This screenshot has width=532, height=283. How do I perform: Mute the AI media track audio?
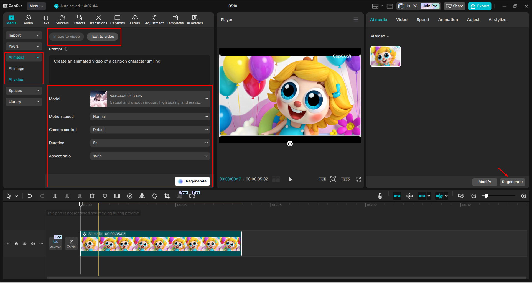tap(33, 243)
